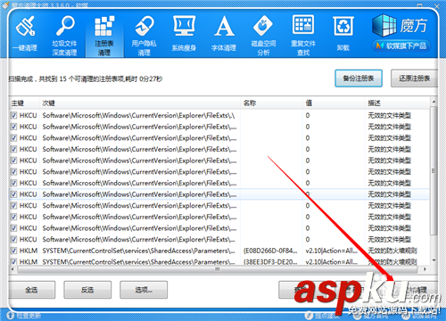This screenshot has width=446, height=321.
Task: Open the 卸载 uninstall tool
Action: click(343, 33)
